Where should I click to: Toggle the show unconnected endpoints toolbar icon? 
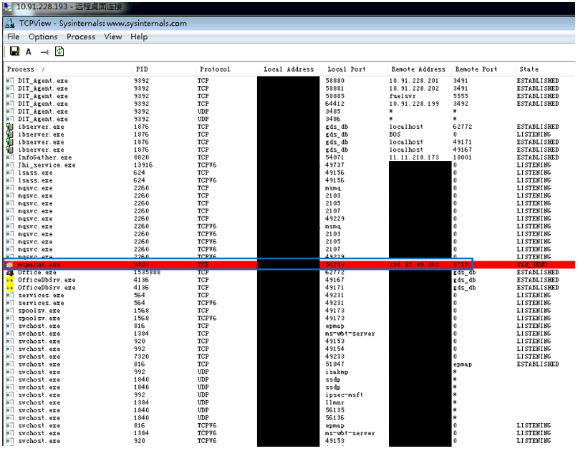44,52
